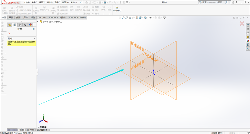Click the Zoom to Area icon
The height and width of the screenshot is (134, 250).
click(x=127, y=18)
